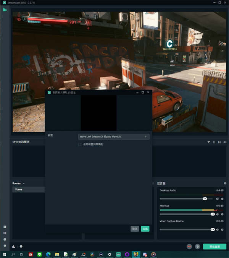Open FileZilla from the taskbar

(31, 255)
